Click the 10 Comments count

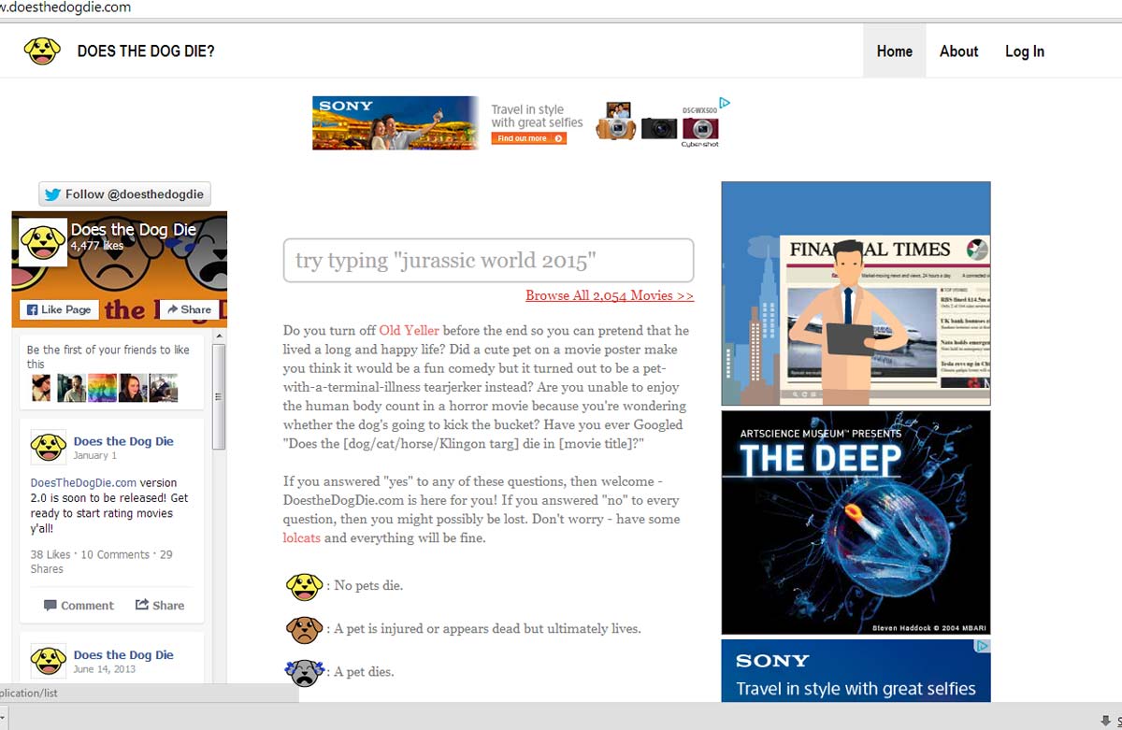pos(115,554)
